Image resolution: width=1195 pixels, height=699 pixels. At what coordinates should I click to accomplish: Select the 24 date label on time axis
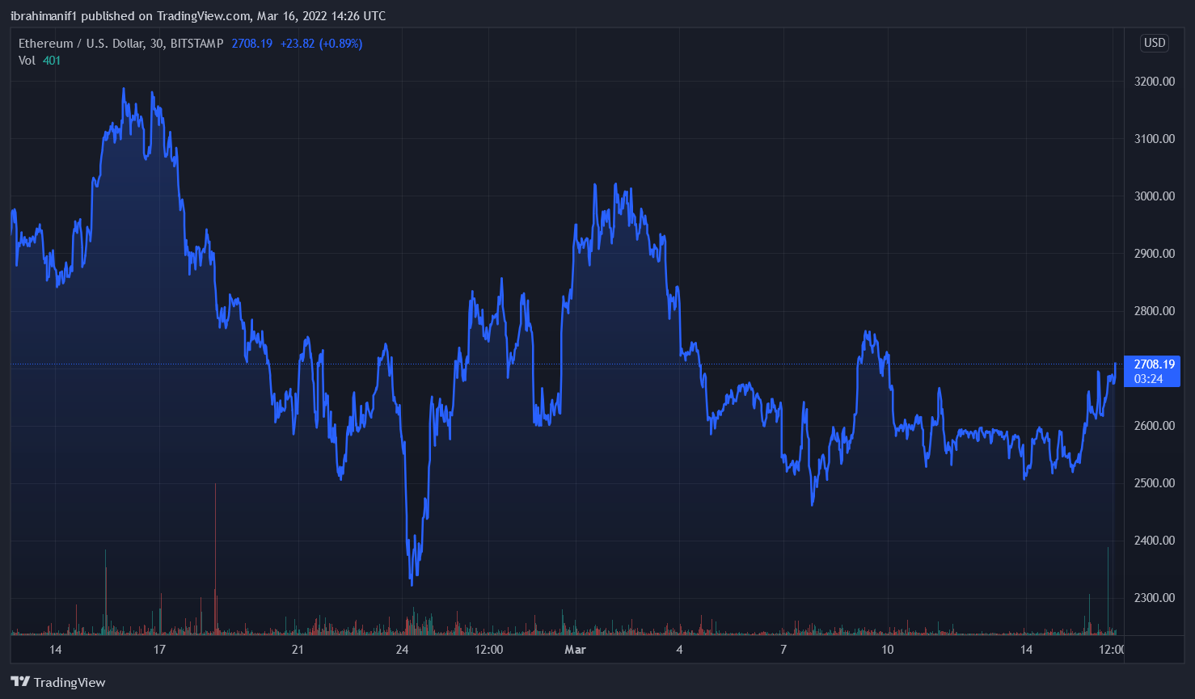click(x=402, y=650)
